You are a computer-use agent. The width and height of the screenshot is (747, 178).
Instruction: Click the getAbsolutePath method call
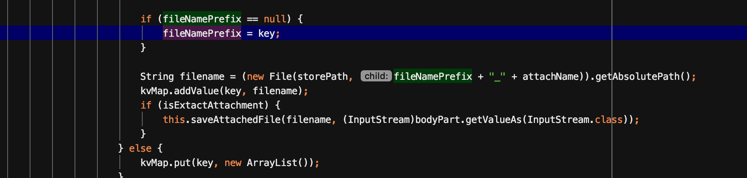pyautogui.click(x=637, y=76)
